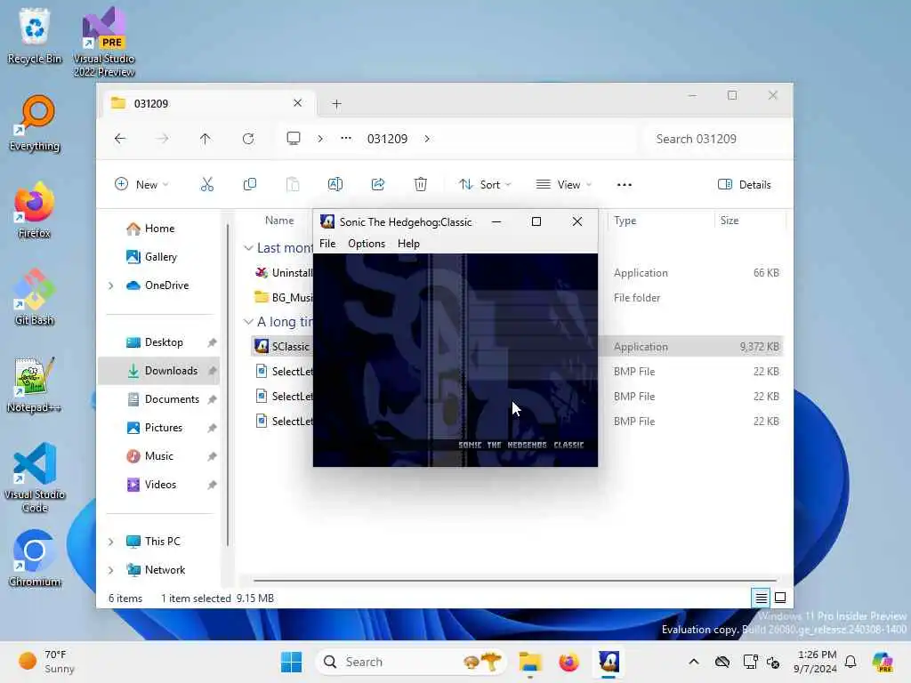Switch to details list view icon in status bar
Screen dimensions: 911x683
point(761,598)
